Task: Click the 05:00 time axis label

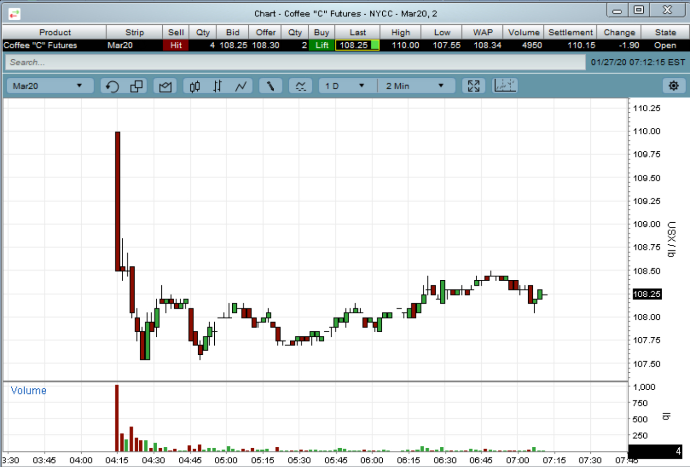Action: [226, 460]
